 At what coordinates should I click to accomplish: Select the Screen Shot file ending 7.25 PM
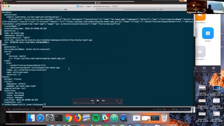(x=216, y=117)
